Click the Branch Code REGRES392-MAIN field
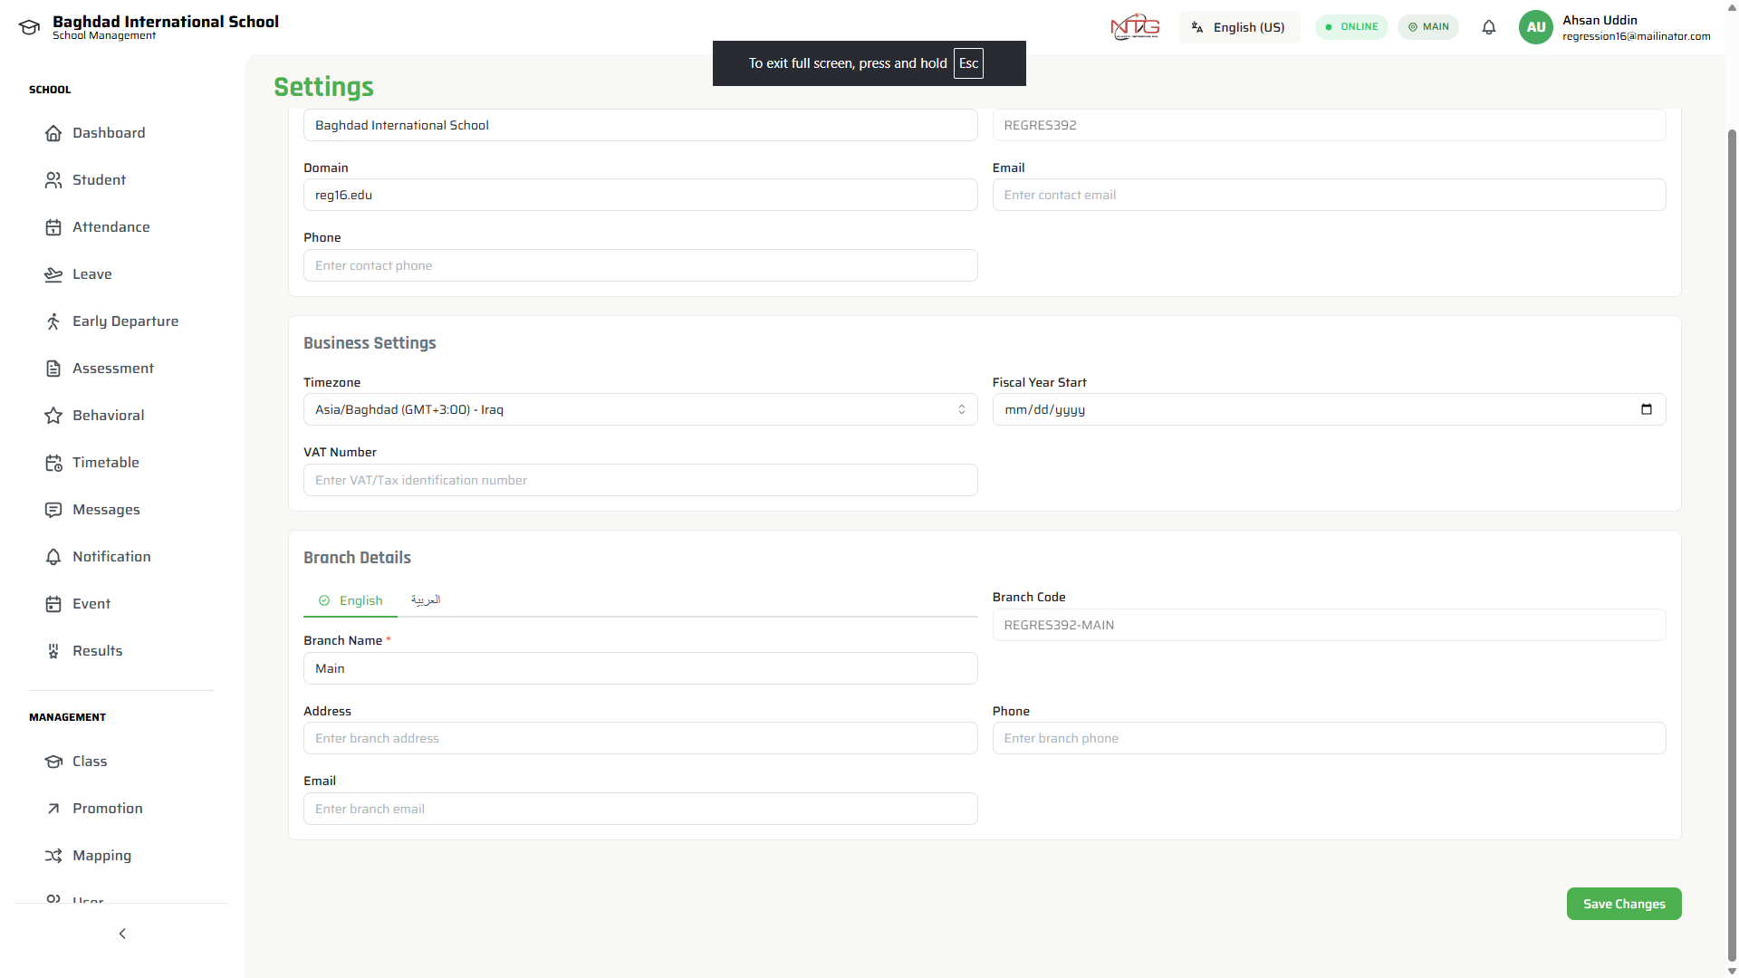This screenshot has height=978, width=1739. [x=1329, y=625]
